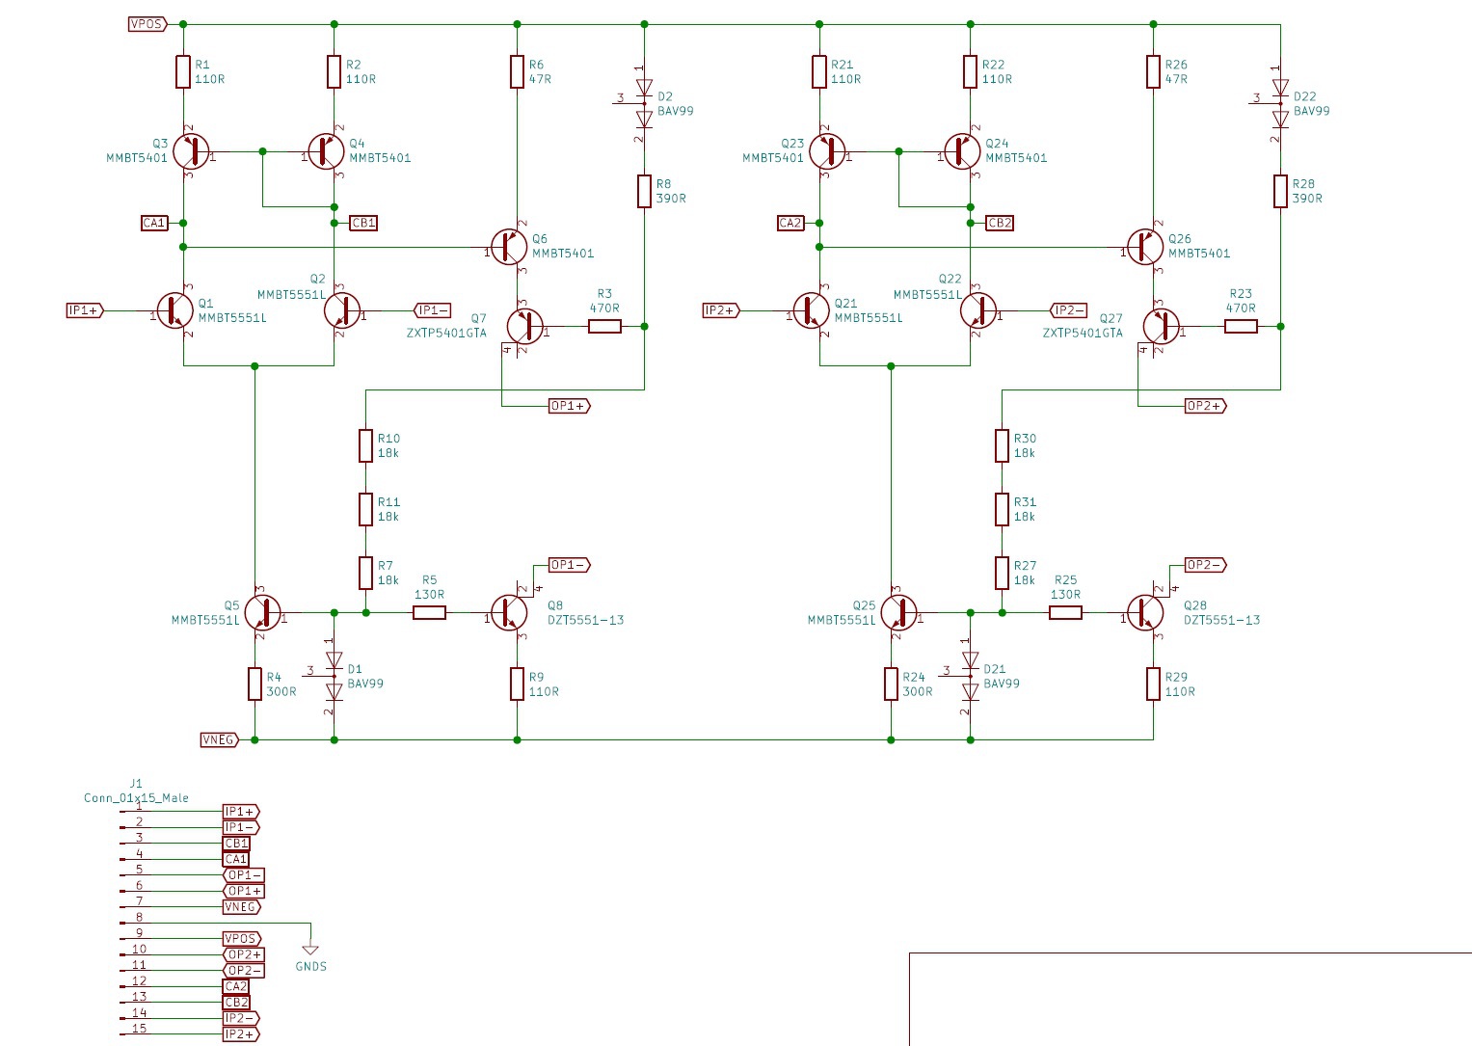Click the Q24 transistor symbol
The height and width of the screenshot is (1046, 1472).
pos(963,151)
